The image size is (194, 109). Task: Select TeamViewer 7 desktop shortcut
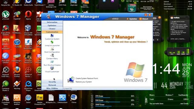point(40,3)
